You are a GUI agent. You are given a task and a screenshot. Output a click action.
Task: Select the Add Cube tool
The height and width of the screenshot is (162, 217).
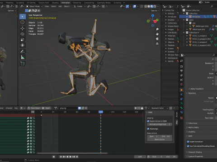[x=23, y=63]
